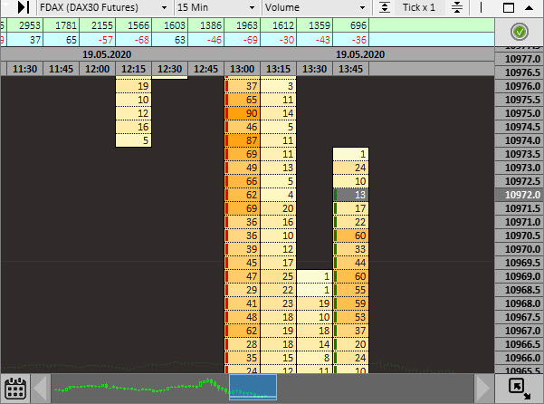The image size is (544, 404).
Task: Click the volume cell showing 90
Action: tap(242, 113)
